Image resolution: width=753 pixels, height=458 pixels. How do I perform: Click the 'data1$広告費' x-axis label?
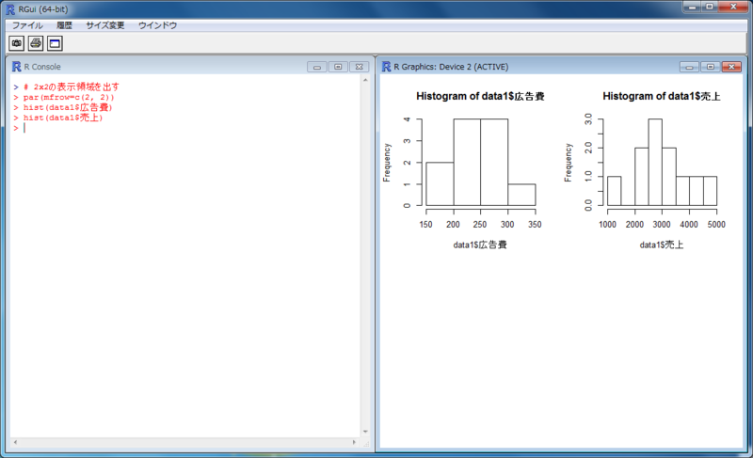tap(480, 245)
